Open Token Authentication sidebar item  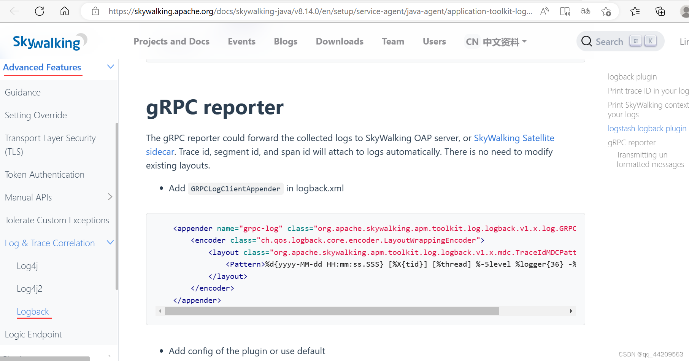(x=44, y=175)
